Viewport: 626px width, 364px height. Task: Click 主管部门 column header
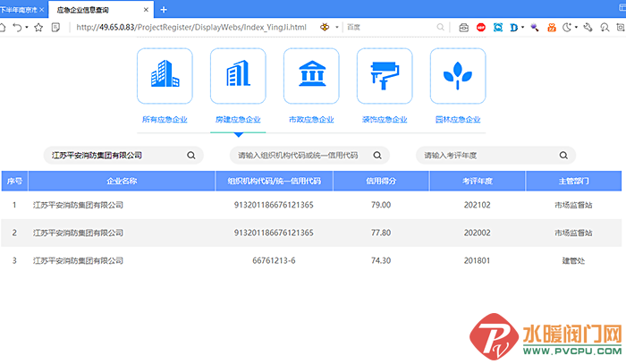[x=573, y=182]
